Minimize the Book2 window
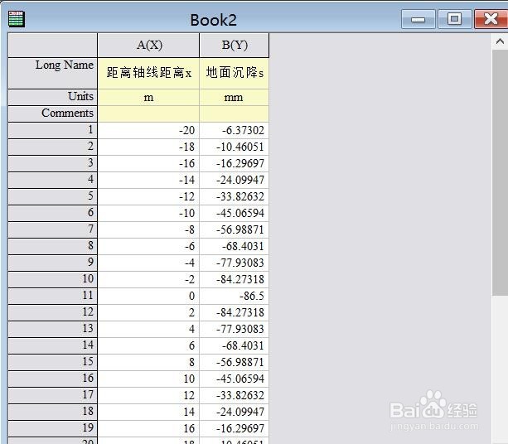The width and height of the screenshot is (508, 444). point(418,19)
